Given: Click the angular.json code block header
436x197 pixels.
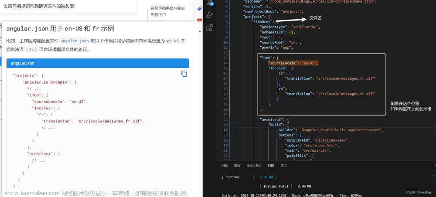Looking at the screenshot, I should 98,63.
